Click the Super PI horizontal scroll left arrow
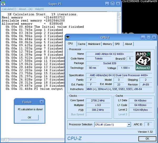Screen dimensions: 158x143 click(x=3, y=140)
